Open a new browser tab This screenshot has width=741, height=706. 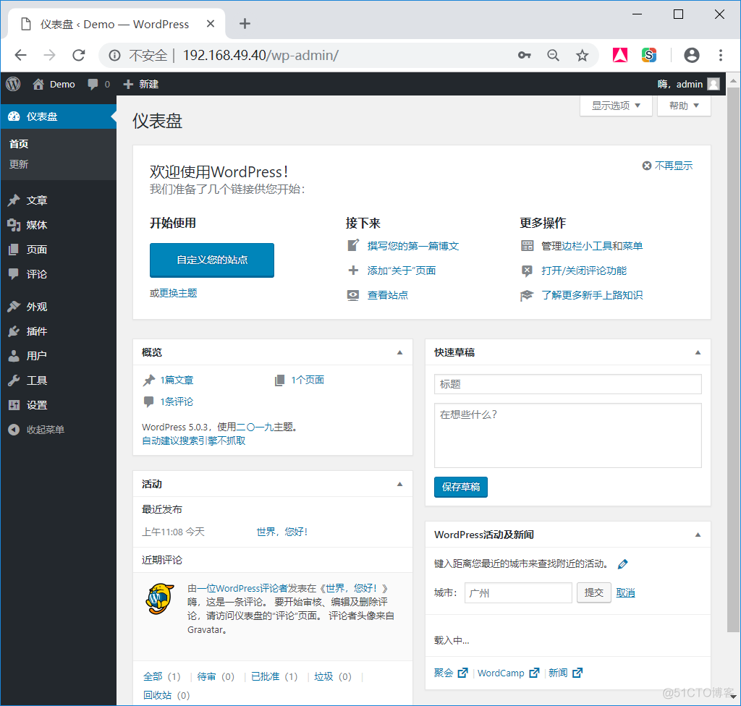[x=245, y=24]
